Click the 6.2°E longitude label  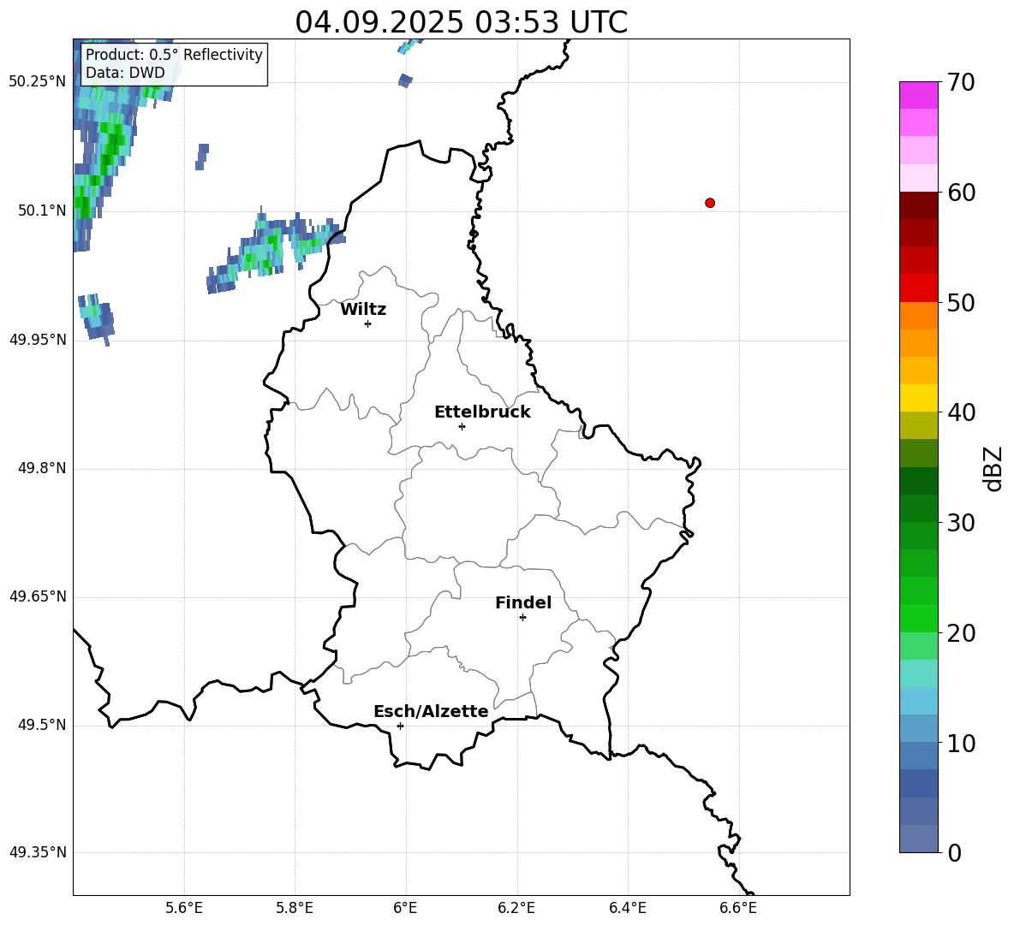pos(516,908)
